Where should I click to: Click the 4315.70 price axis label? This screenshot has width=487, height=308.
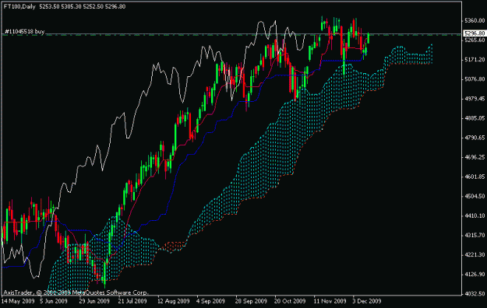pos(475,236)
